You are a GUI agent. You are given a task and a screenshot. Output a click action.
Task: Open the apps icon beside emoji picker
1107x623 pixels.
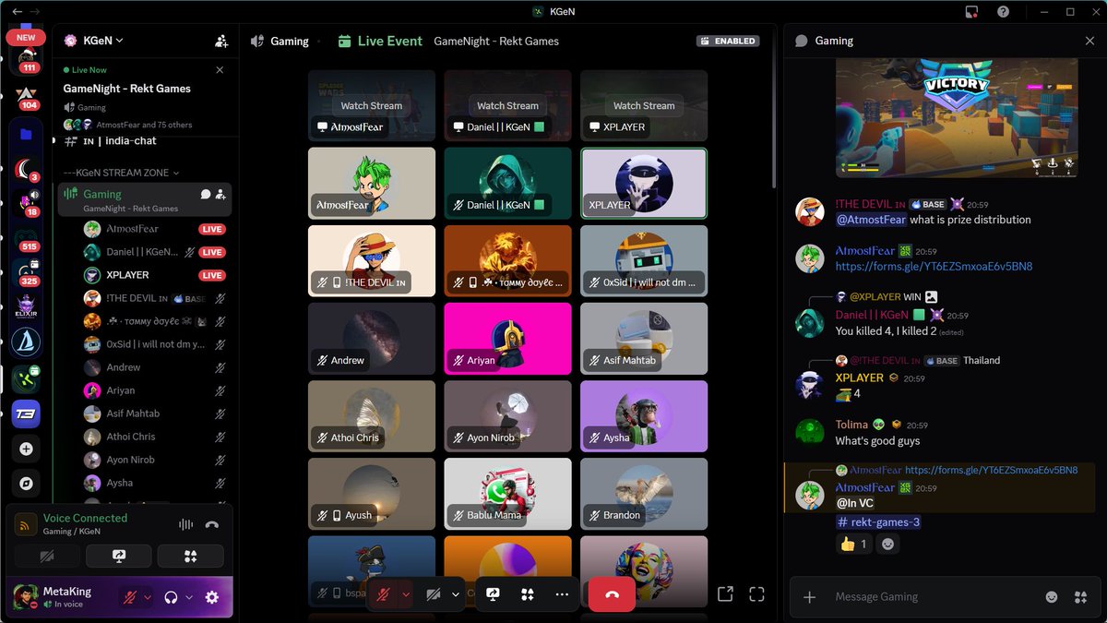pos(1080,597)
